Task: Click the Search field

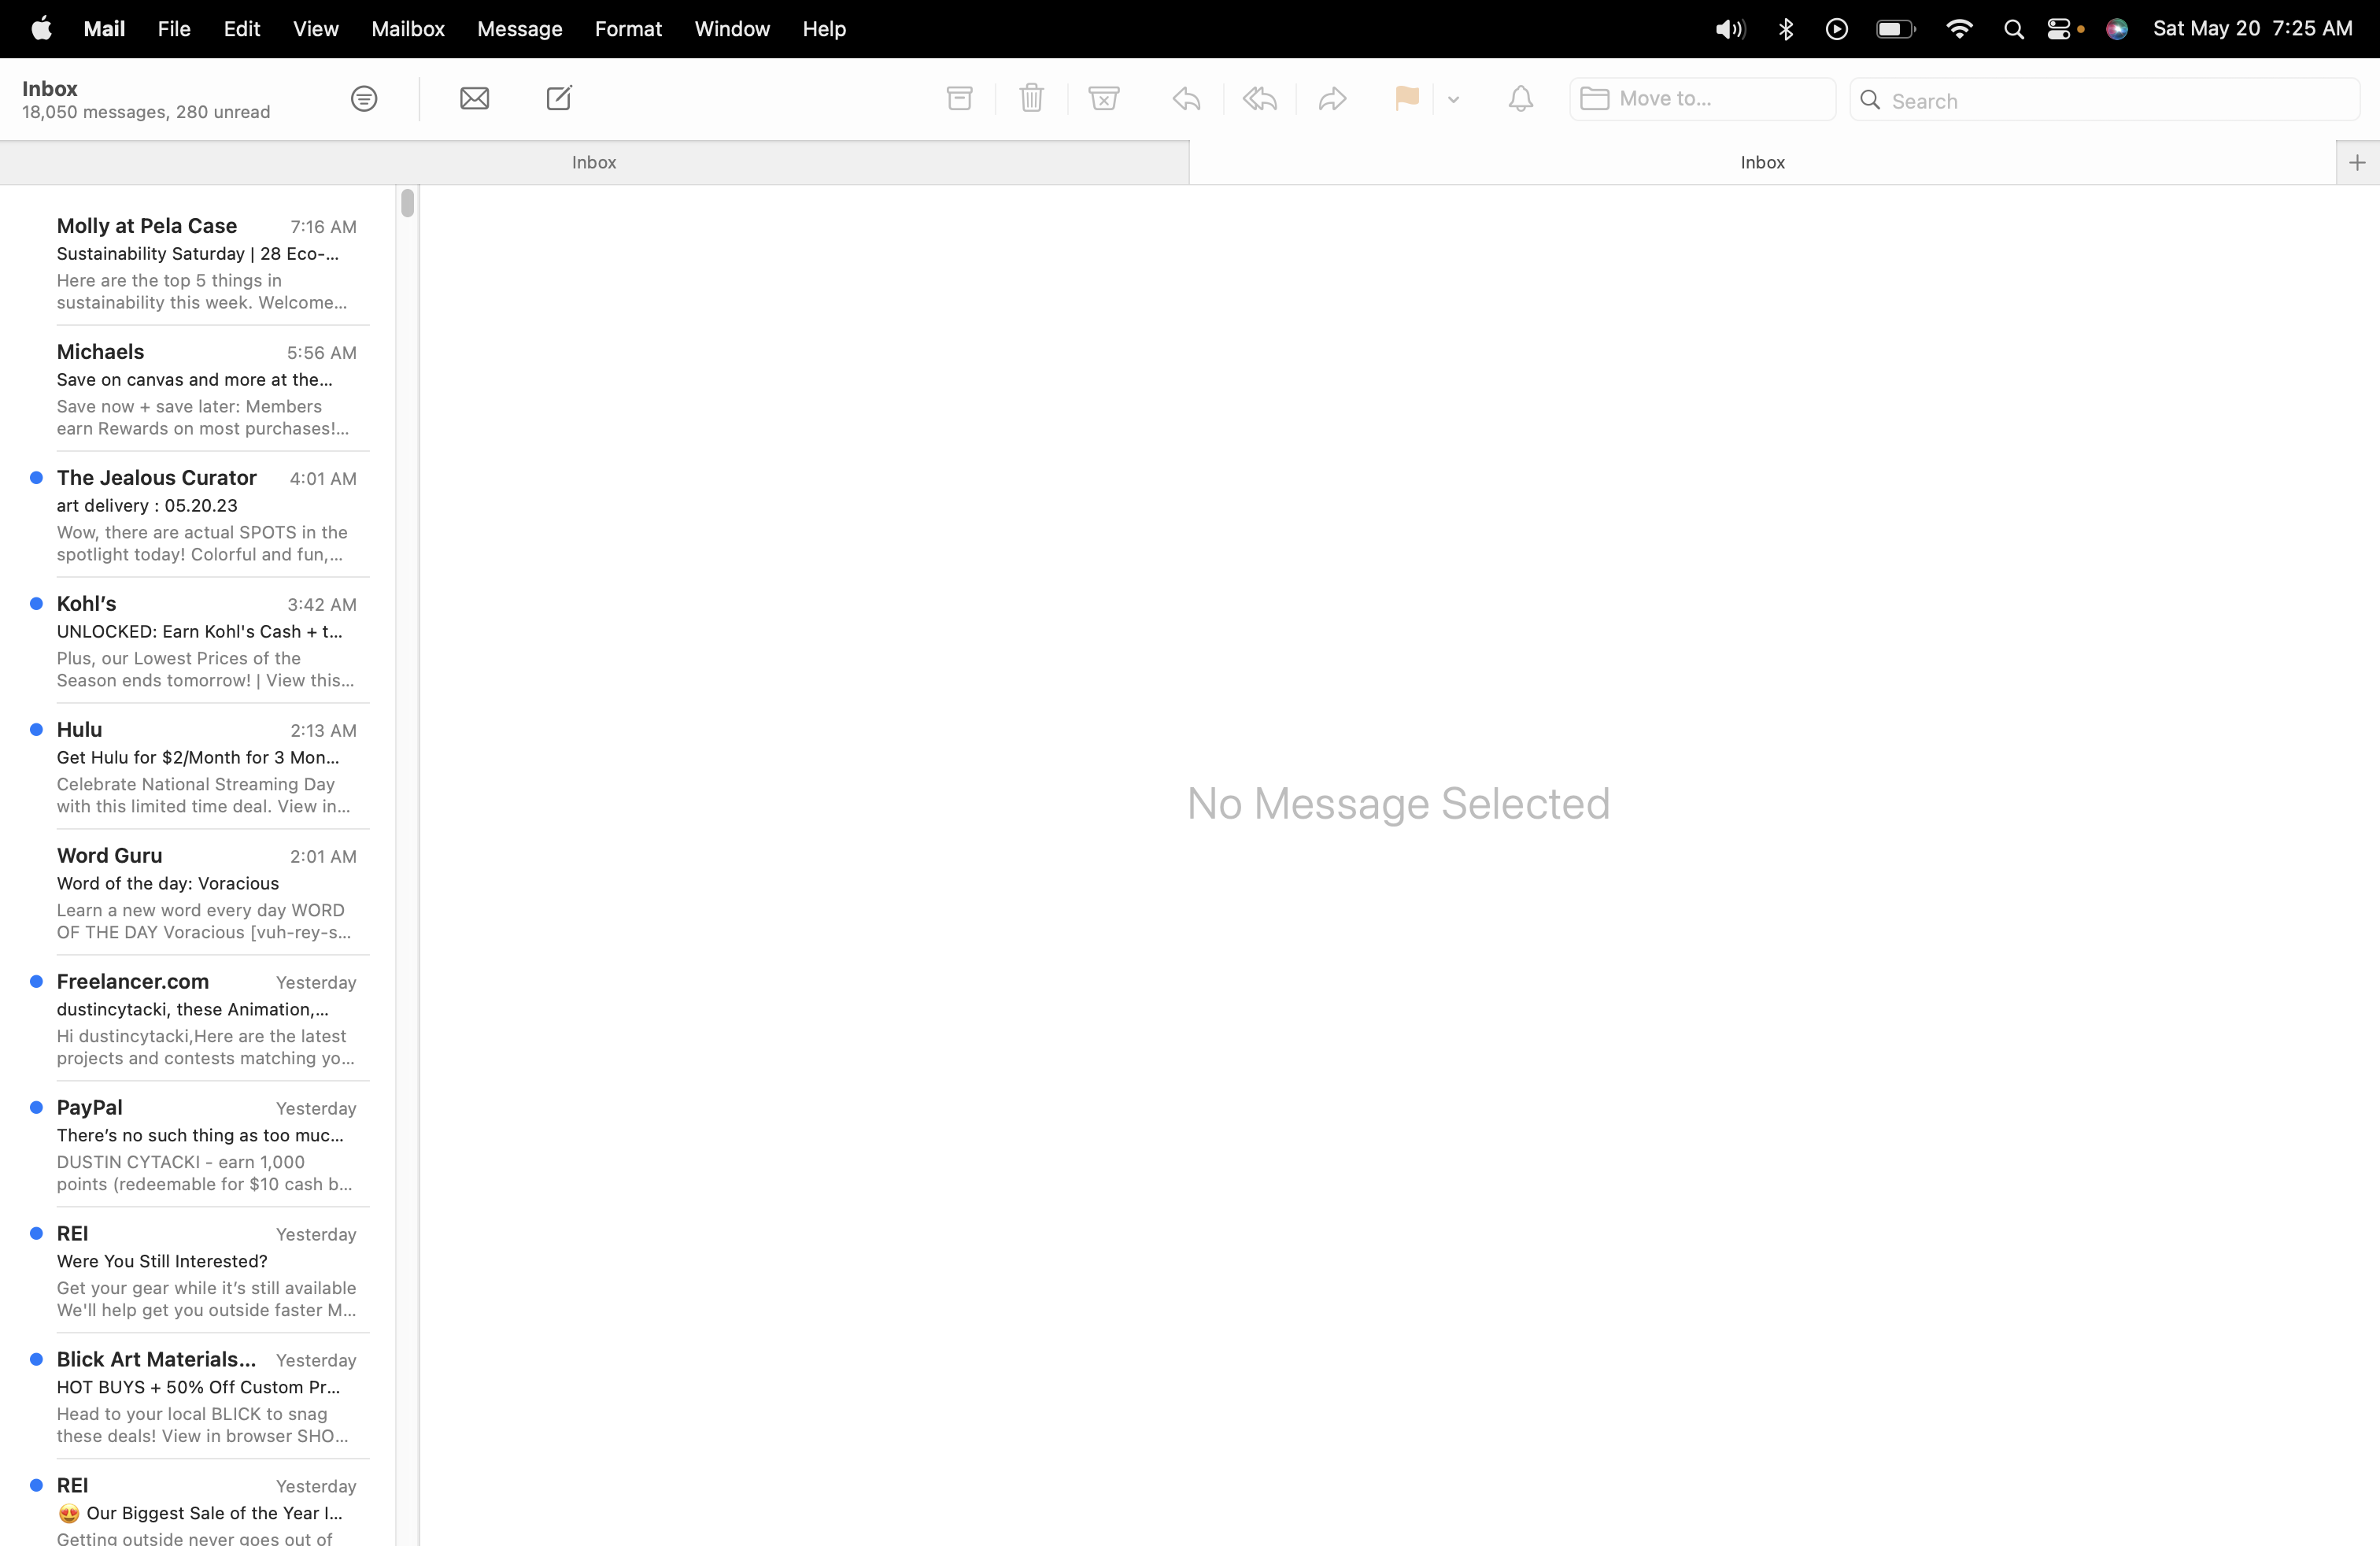Action: 2104,100
